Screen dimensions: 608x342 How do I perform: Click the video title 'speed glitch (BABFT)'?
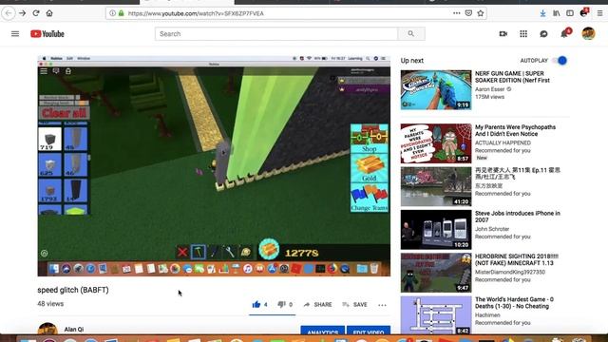(73, 290)
